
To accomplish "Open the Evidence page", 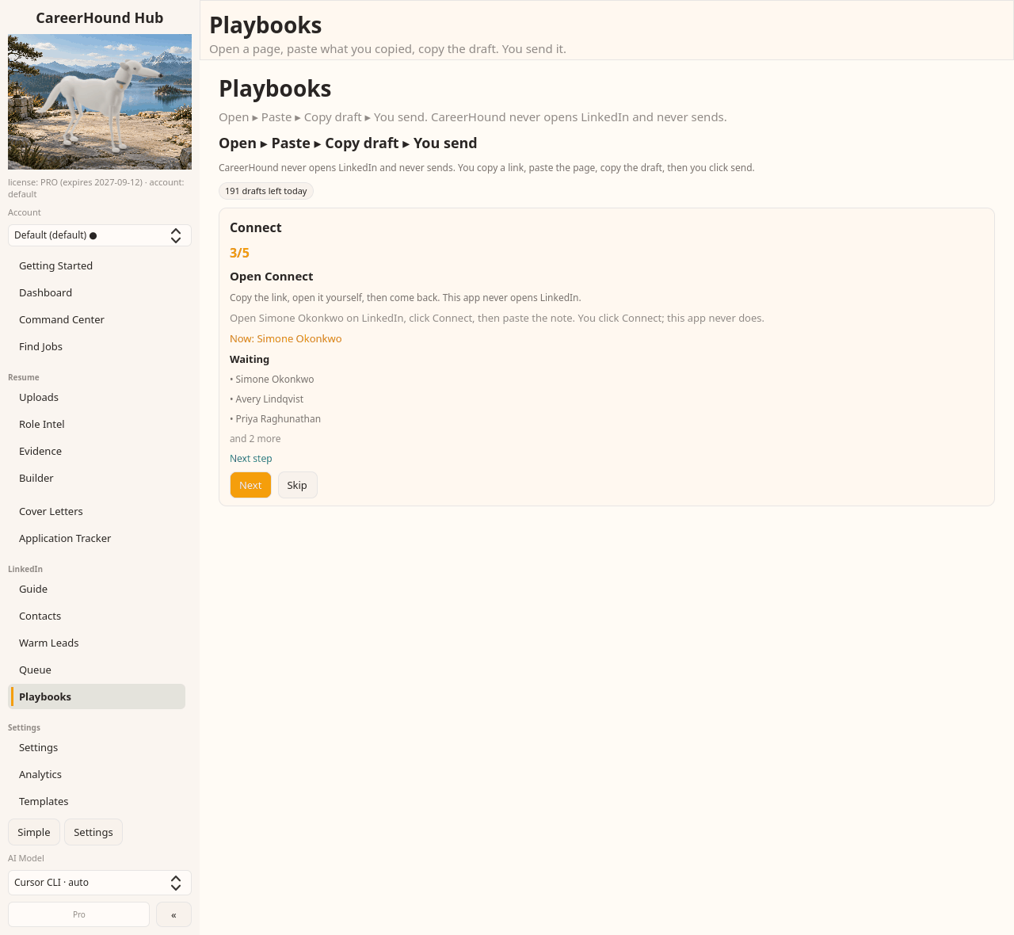I will (x=97, y=451).
